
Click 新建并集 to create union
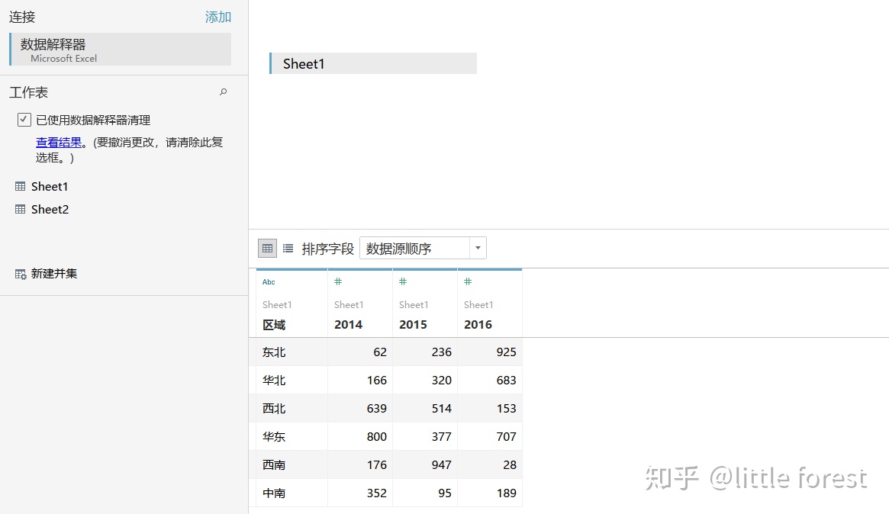coord(54,274)
